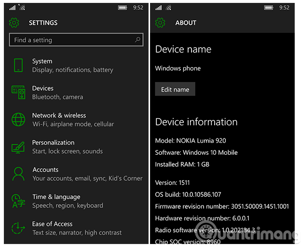This screenshot has height=245, width=301.
Task: Select 'Speech, region, keyboard' subtitle
Action: 68,205
